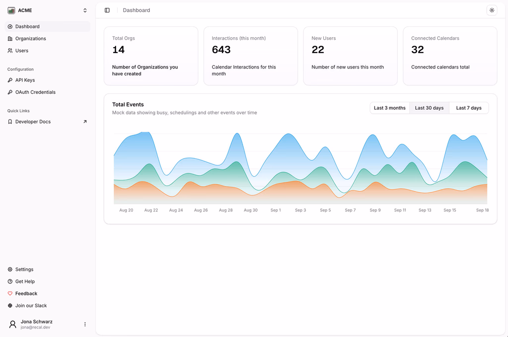Select the Last 3 months range

390,108
